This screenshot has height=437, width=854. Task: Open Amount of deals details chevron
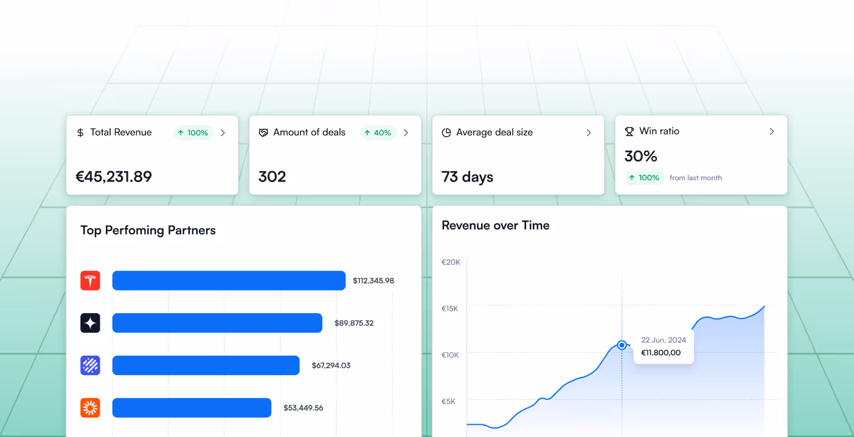pos(406,132)
